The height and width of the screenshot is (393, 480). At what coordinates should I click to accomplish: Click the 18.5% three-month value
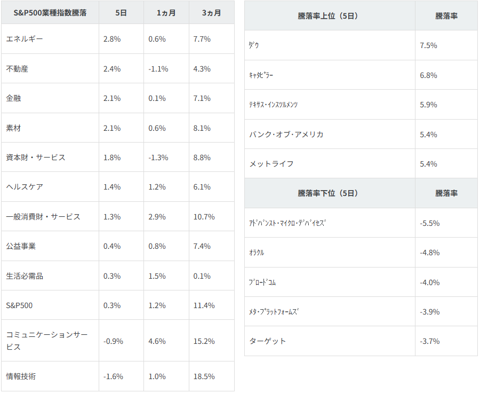(205, 376)
